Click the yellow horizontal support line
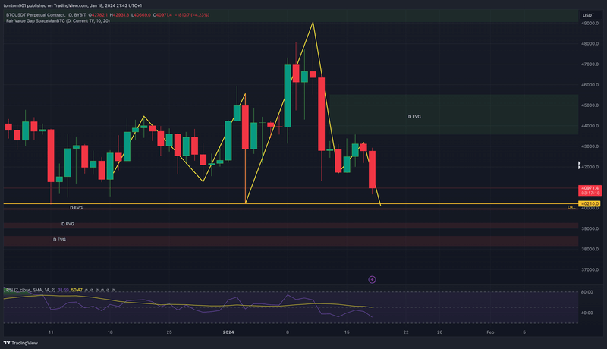 click(291, 203)
